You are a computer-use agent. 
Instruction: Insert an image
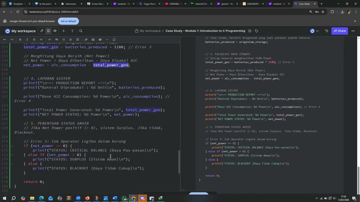(x=93, y=40)
